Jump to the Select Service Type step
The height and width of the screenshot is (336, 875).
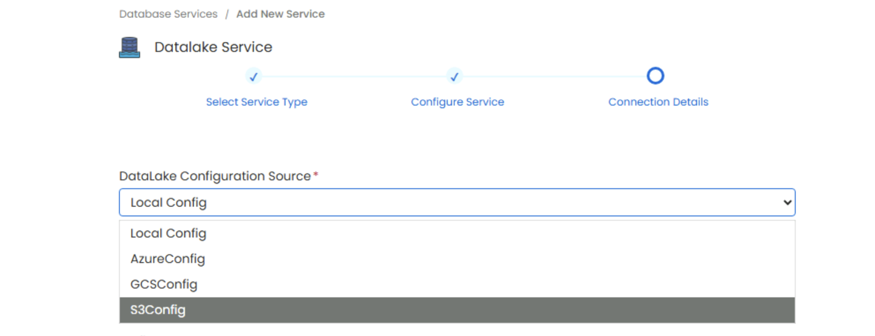[256, 102]
